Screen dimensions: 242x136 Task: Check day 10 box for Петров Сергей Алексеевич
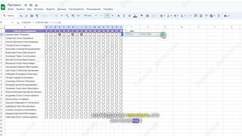(x=86, y=77)
